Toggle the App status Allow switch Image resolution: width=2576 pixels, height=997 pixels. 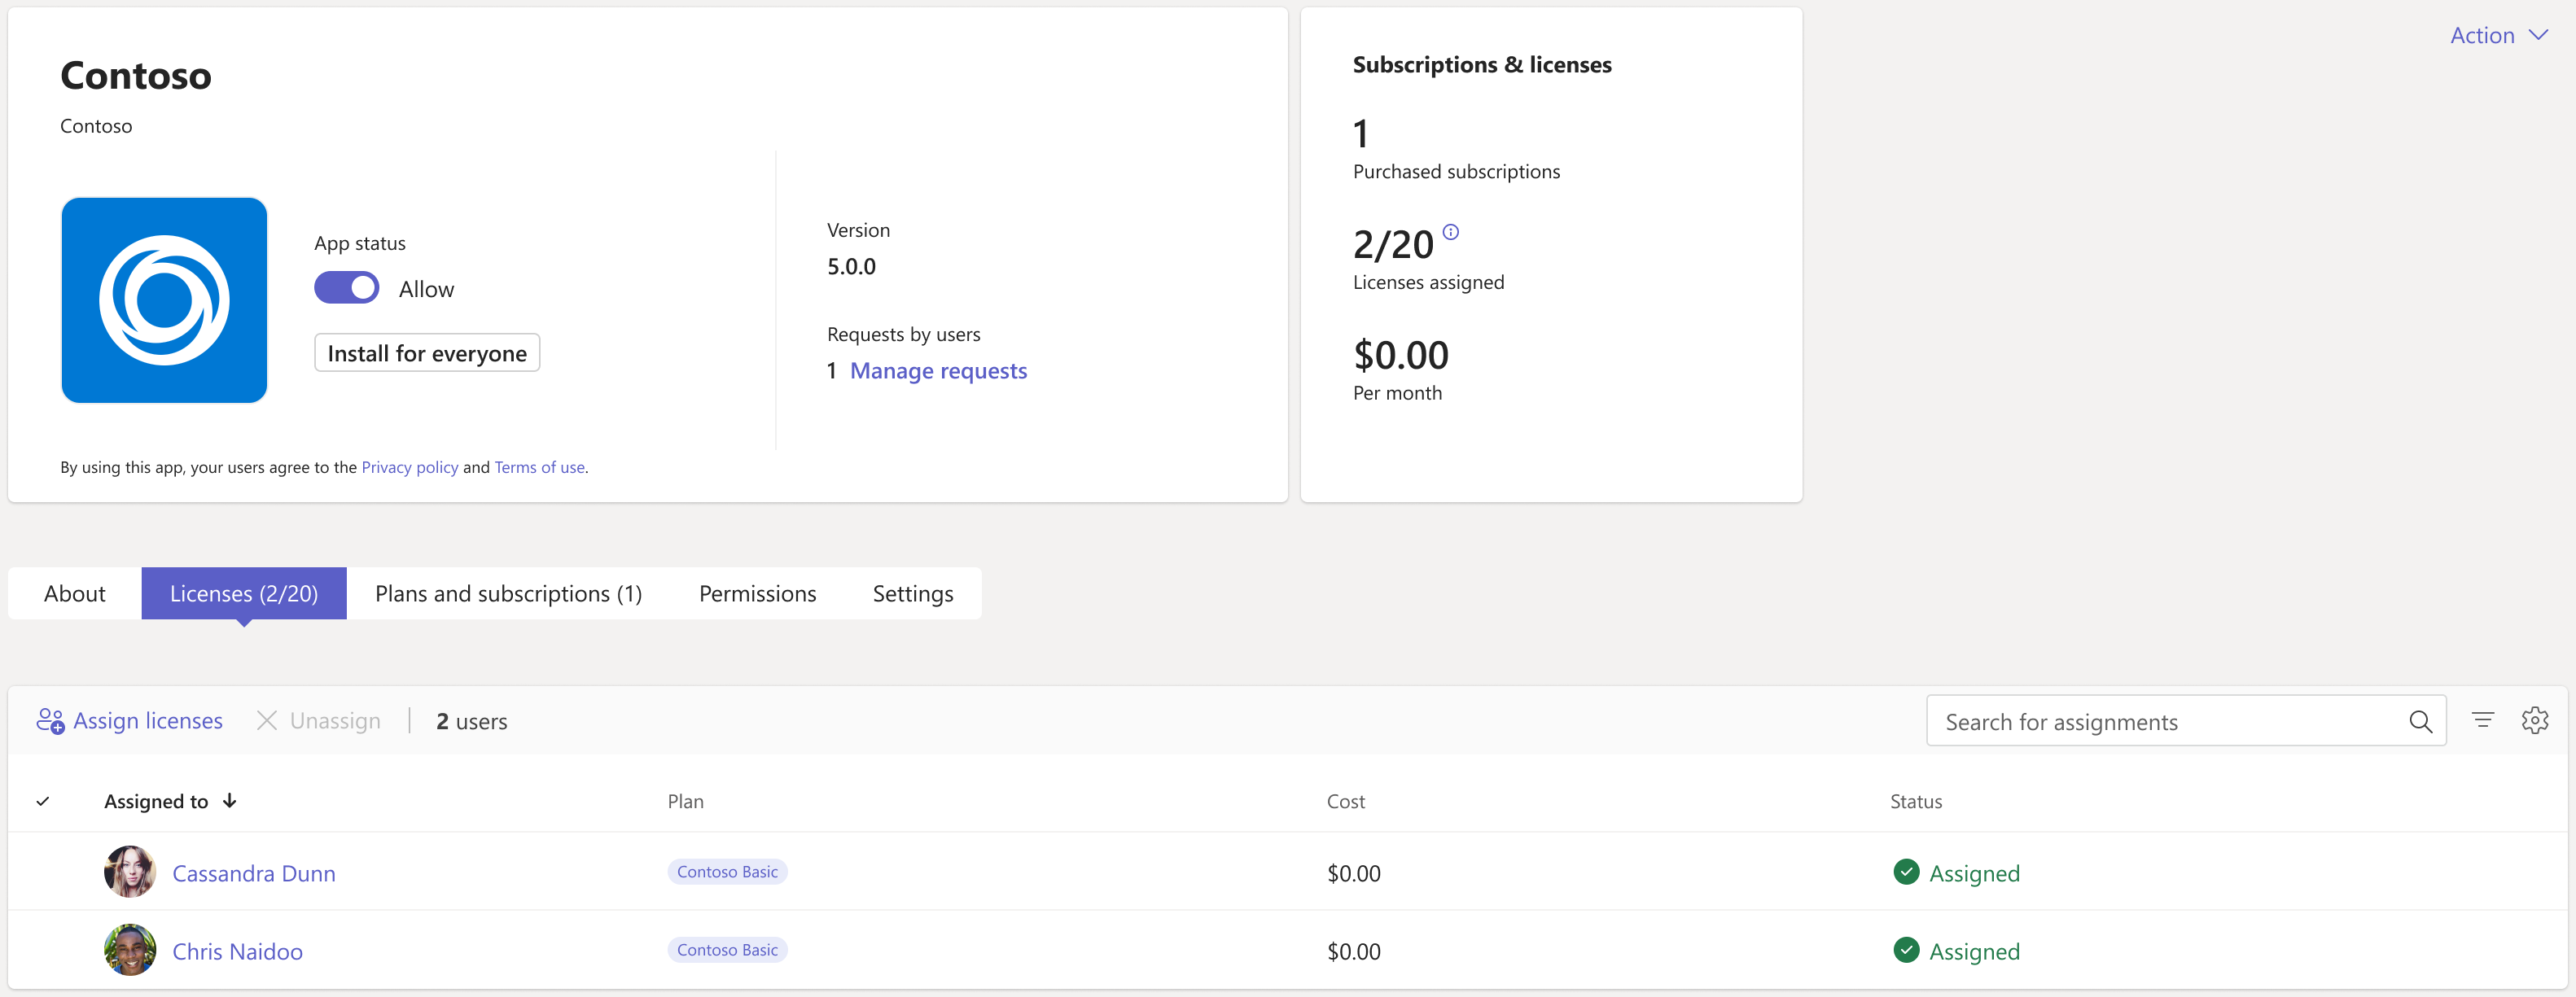click(x=345, y=287)
